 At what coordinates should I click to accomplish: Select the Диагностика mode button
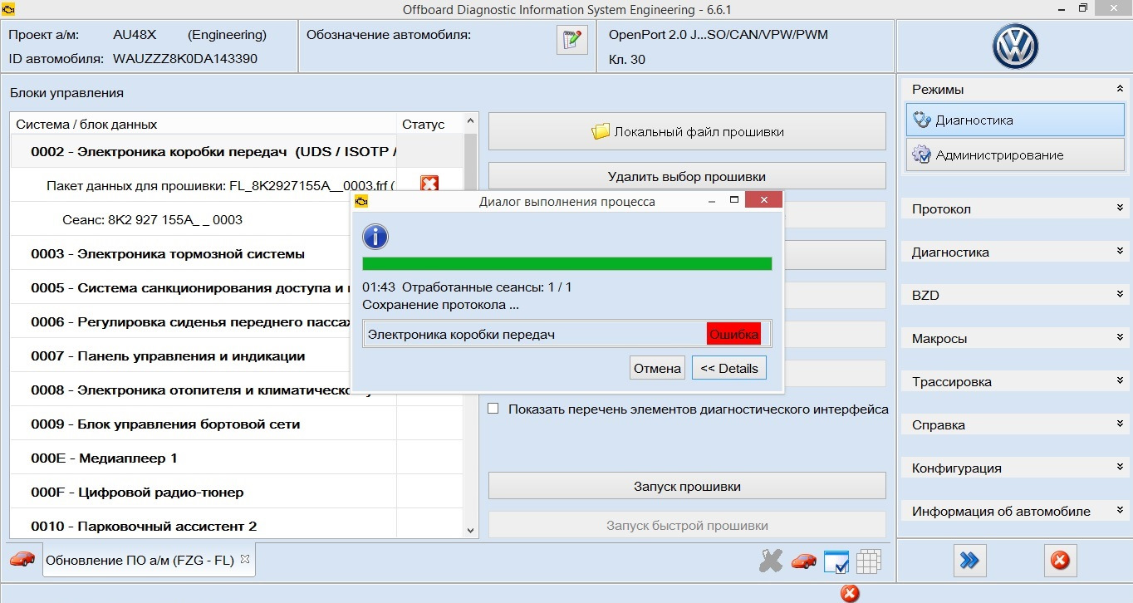pyautogui.click(x=1015, y=120)
